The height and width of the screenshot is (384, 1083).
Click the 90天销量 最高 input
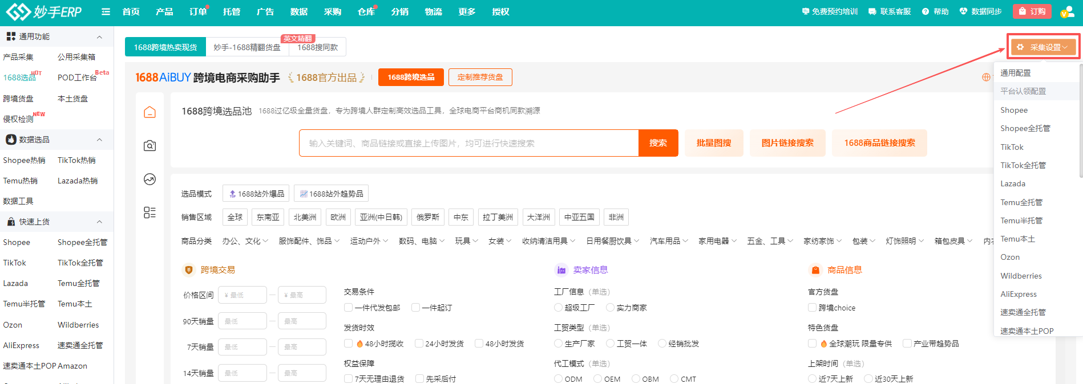coord(302,321)
